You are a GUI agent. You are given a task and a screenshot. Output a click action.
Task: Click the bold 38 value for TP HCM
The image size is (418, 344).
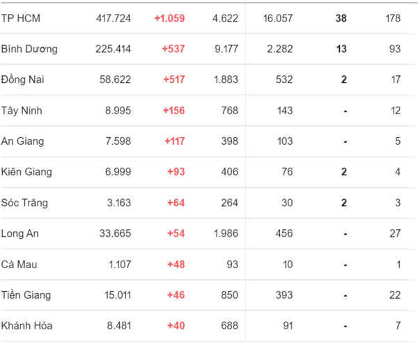(x=341, y=18)
